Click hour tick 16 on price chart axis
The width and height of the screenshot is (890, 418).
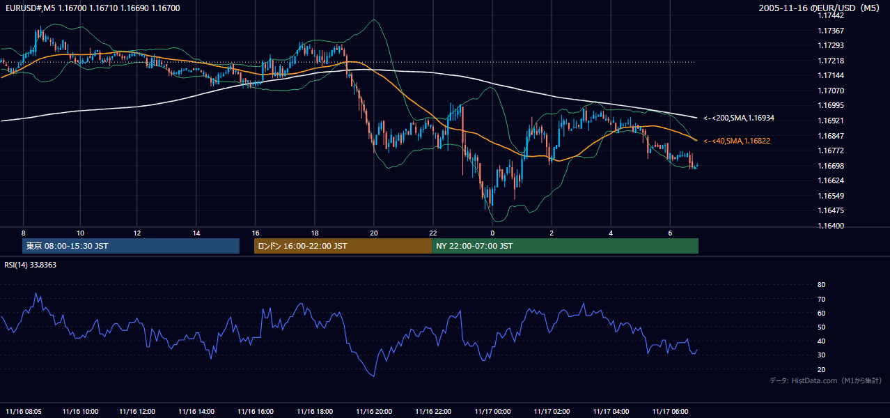coord(256,233)
